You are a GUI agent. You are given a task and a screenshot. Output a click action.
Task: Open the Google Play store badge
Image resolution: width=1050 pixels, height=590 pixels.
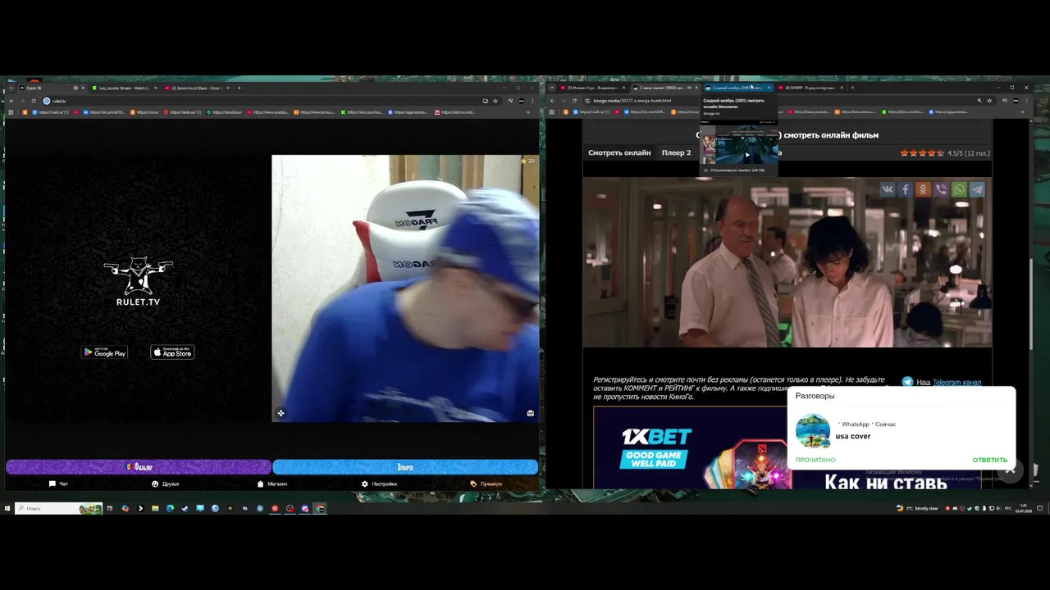(104, 352)
